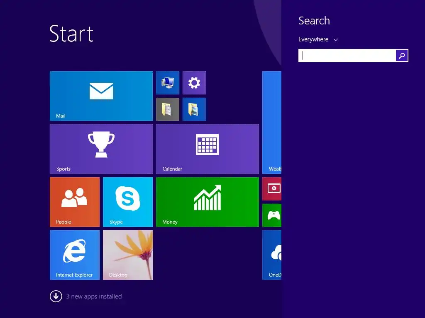The width and height of the screenshot is (425, 318).
Task: Open the Money tile
Action: pos(208,202)
